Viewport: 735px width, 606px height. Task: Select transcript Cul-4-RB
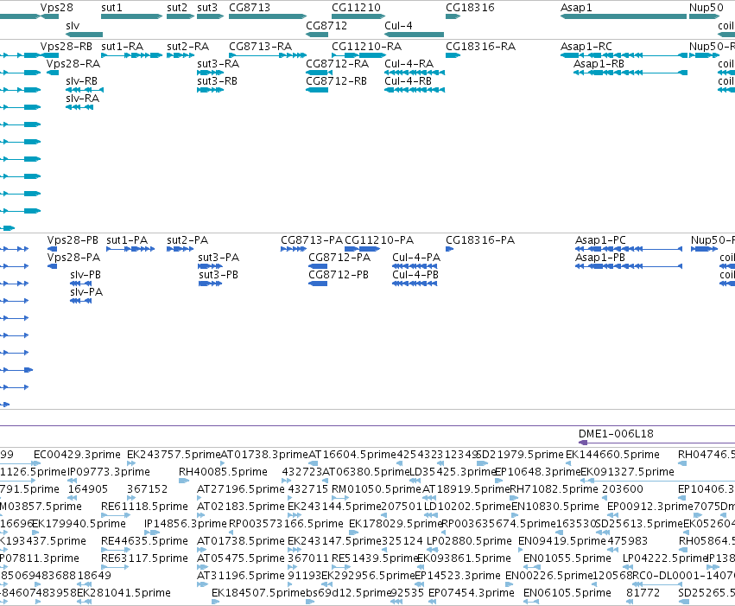pyautogui.click(x=408, y=81)
